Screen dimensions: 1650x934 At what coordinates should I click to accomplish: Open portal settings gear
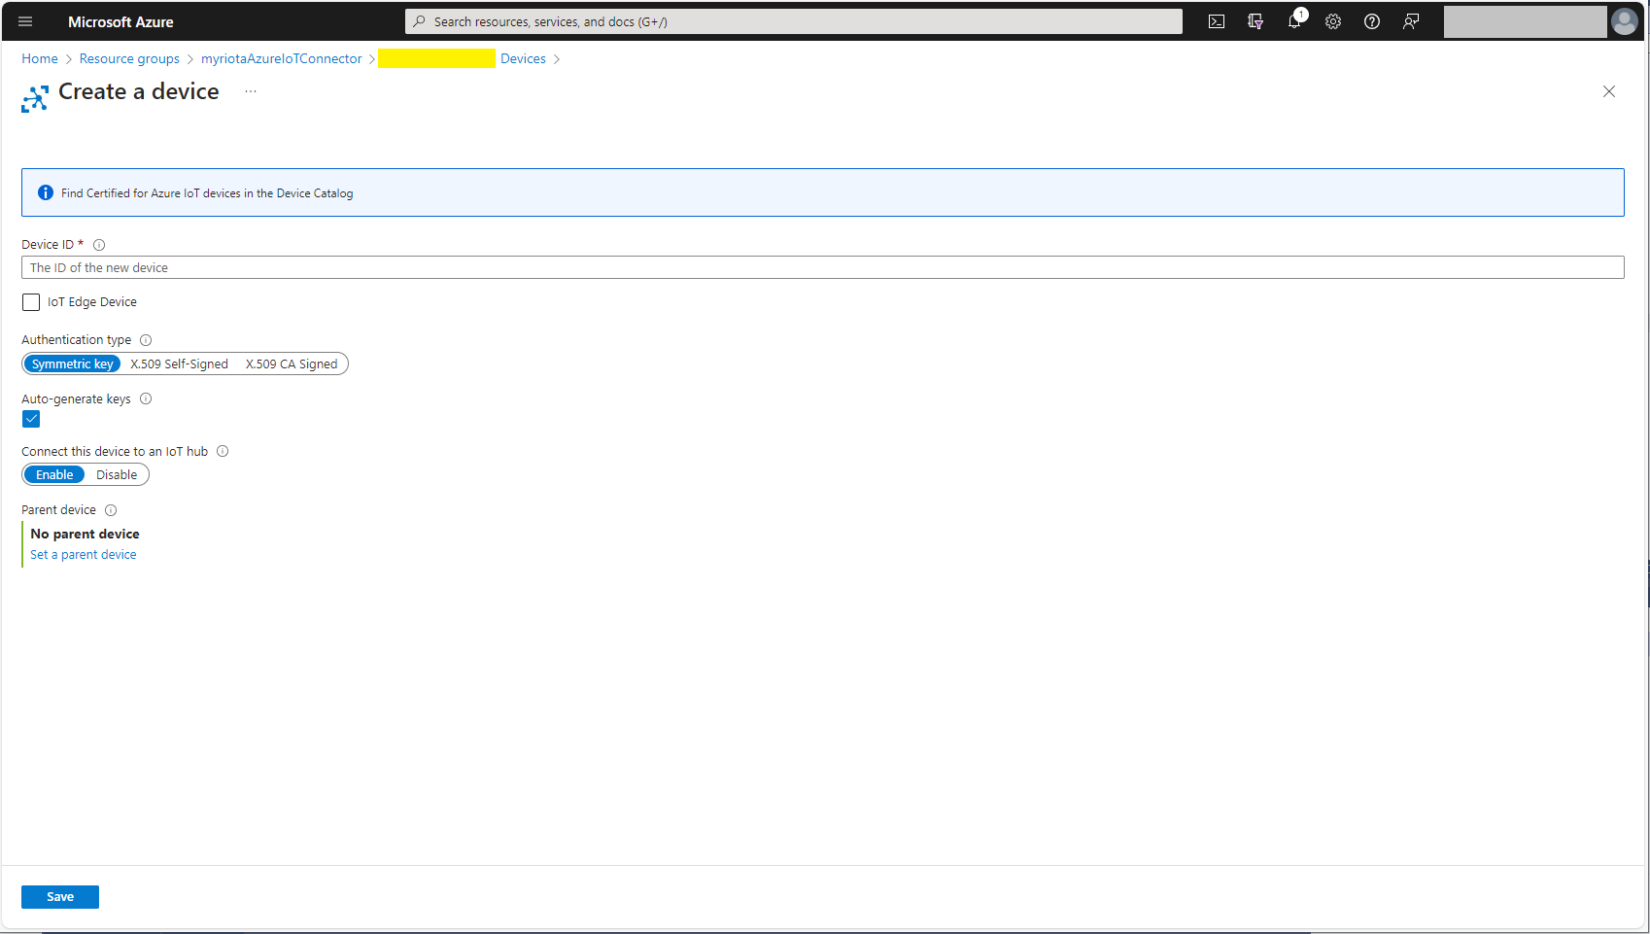coord(1333,21)
